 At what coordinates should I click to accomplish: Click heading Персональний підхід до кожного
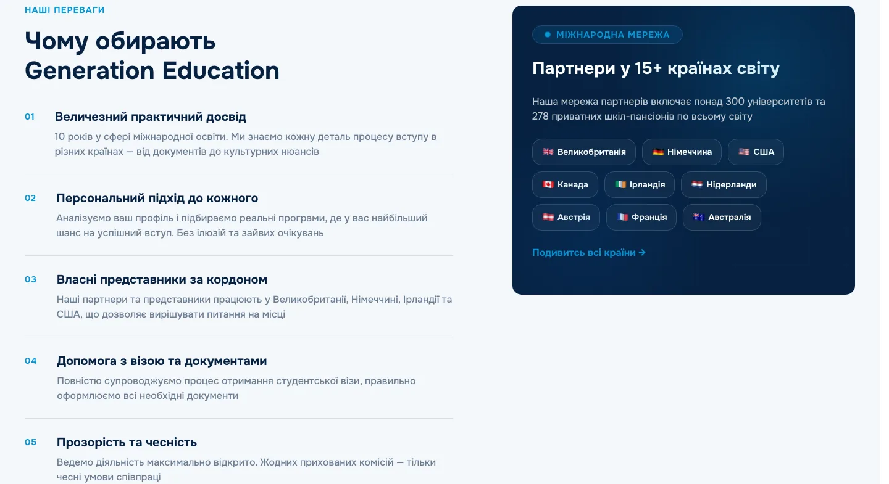[157, 198]
